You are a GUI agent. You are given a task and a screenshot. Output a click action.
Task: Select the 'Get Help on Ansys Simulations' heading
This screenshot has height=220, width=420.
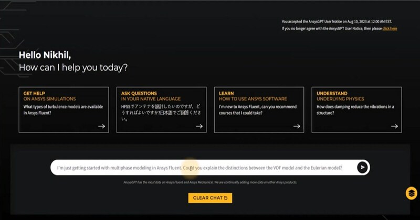(x=49, y=96)
